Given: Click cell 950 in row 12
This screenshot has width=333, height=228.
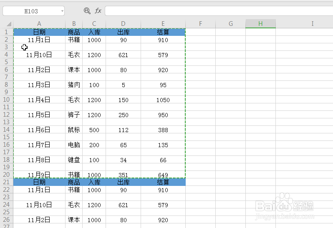Looking at the screenshot, I should [x=163, y=115].
